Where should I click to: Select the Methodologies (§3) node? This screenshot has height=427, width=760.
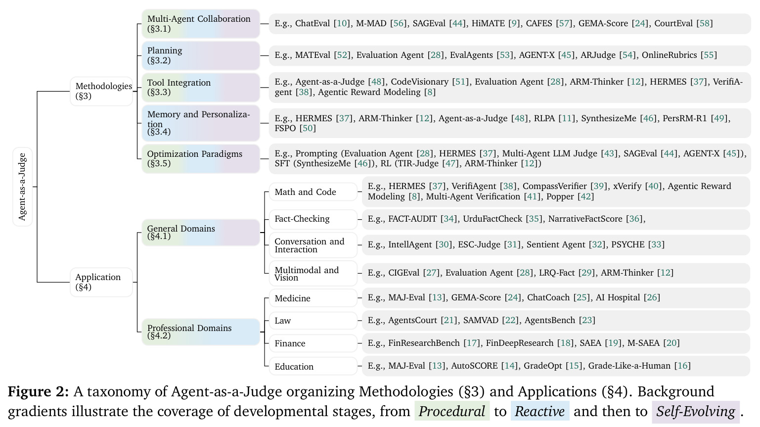coord(101,91)
